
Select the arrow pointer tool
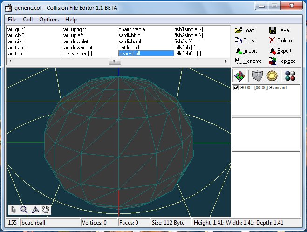[x=14, y=210]
